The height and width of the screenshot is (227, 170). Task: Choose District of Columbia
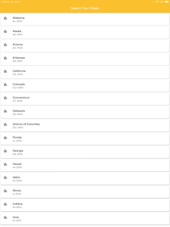click(x=85, y=126)
